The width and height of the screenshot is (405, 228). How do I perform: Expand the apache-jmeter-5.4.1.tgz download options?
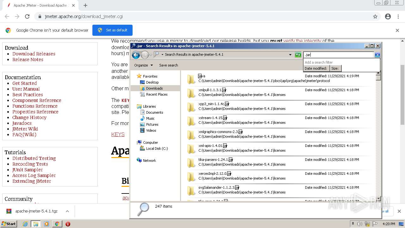pos(67,211)
